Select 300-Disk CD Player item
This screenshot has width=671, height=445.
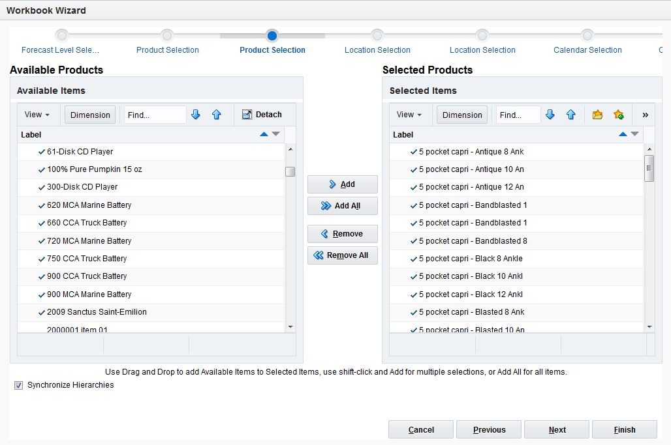click(x=151, y=187)
